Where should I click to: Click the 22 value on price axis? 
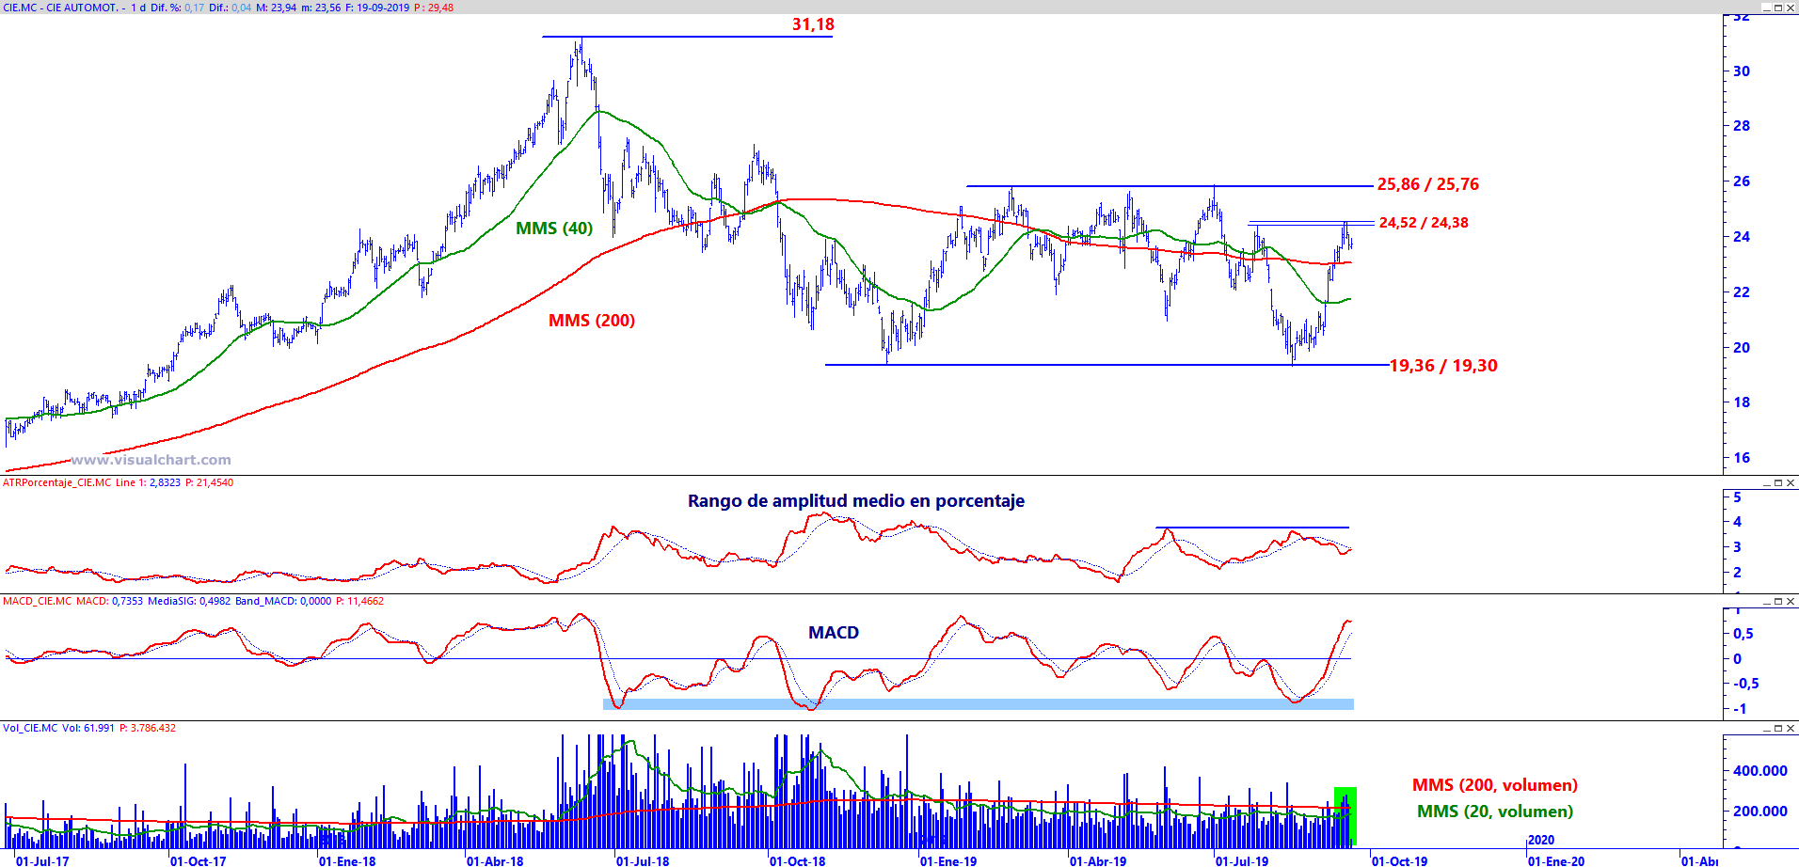coord(1742,292)
